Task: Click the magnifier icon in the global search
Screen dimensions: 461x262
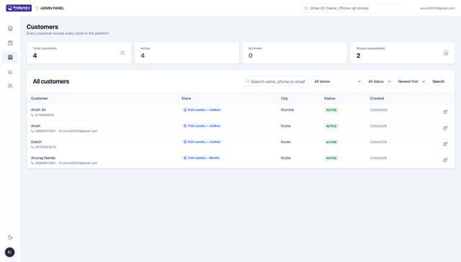Action: pos(306,8)
